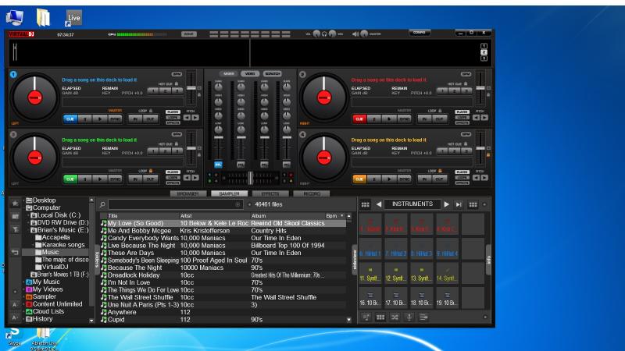Start playback on deck 4
The height and width of the screenshot is (351, 625).
point(389,179)
